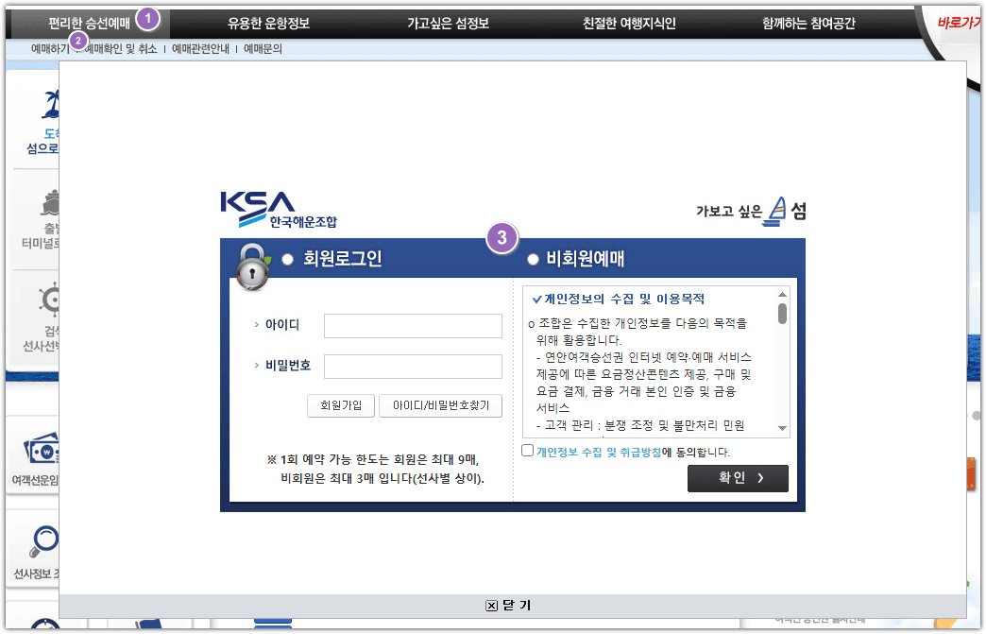Click the 확인 confirm button
The image size is (986, 634).
click(738, 478)
